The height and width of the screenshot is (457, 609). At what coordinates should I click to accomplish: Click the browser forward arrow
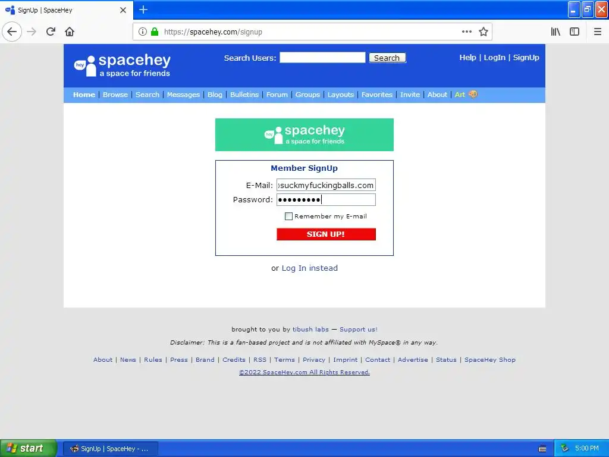(x=32, y=32)
